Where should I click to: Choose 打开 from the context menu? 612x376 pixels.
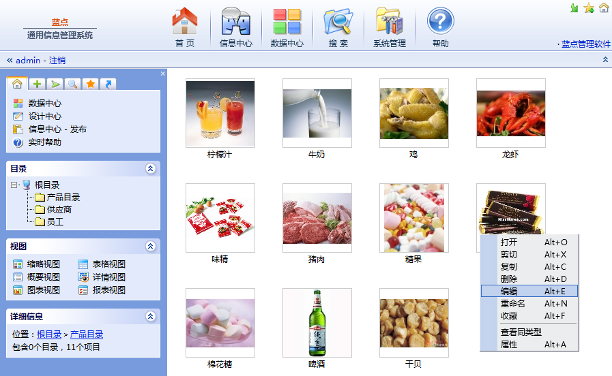(529, 242)
